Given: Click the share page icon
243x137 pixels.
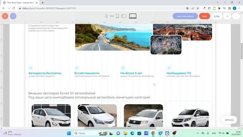Looking at the screenshot, I should coord(193,8).
